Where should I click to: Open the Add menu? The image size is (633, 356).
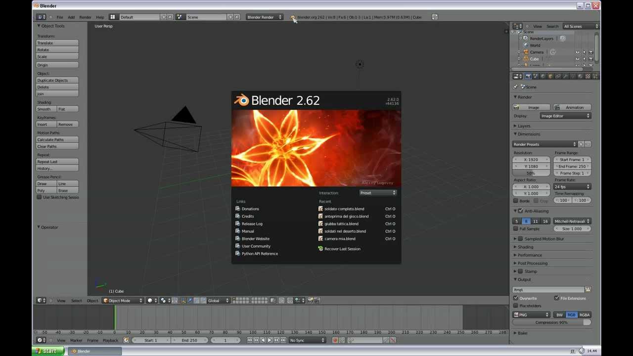71,17
